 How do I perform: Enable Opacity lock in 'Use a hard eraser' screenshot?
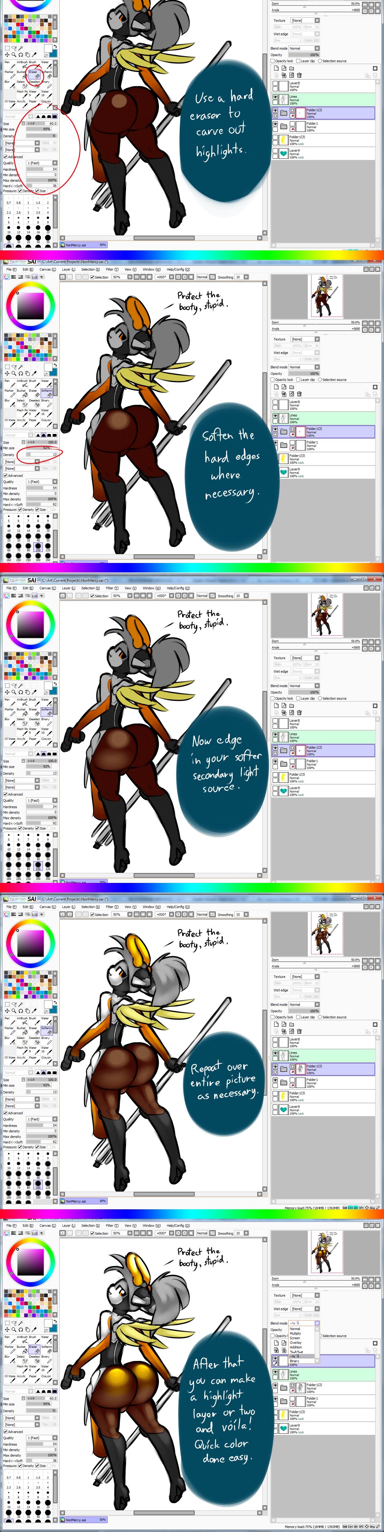(x=273, y=61)
